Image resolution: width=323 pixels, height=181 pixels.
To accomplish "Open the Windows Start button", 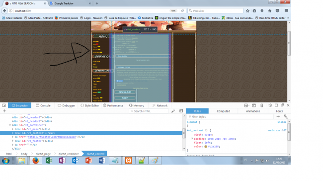I will (x=6, y=161).
